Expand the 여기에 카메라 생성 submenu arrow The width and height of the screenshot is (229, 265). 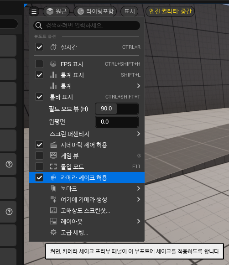pyautogui.click(x=139, y=199)
